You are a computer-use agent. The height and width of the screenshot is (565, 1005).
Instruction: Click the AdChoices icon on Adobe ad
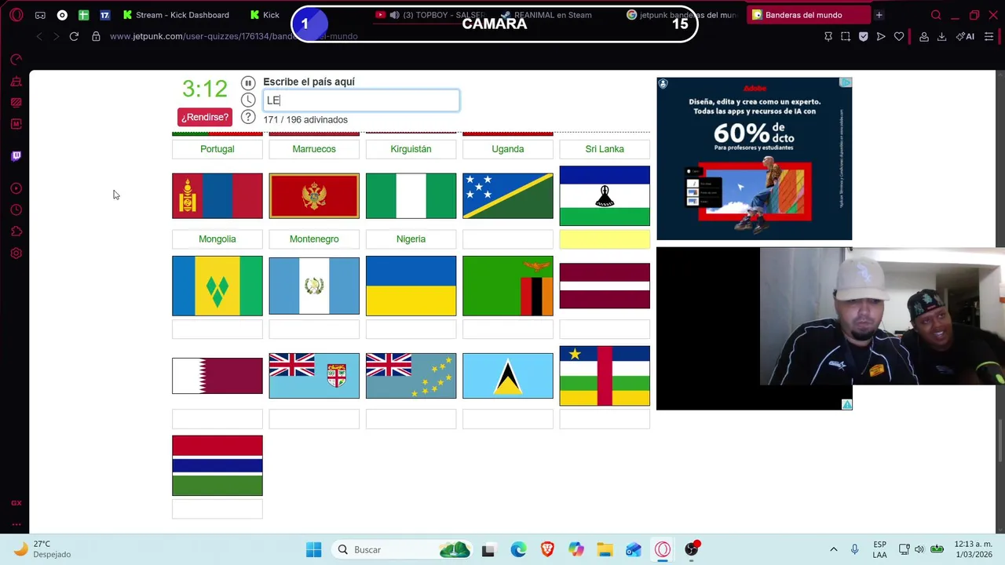click(846, 82)
